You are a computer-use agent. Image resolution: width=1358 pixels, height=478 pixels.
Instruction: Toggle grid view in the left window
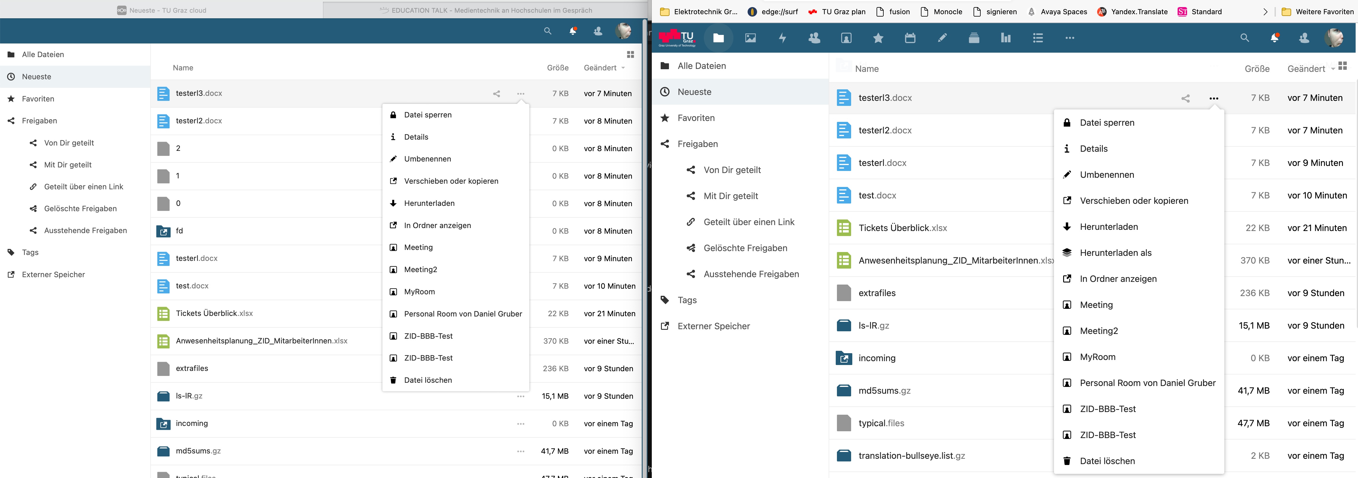point(630,54)
